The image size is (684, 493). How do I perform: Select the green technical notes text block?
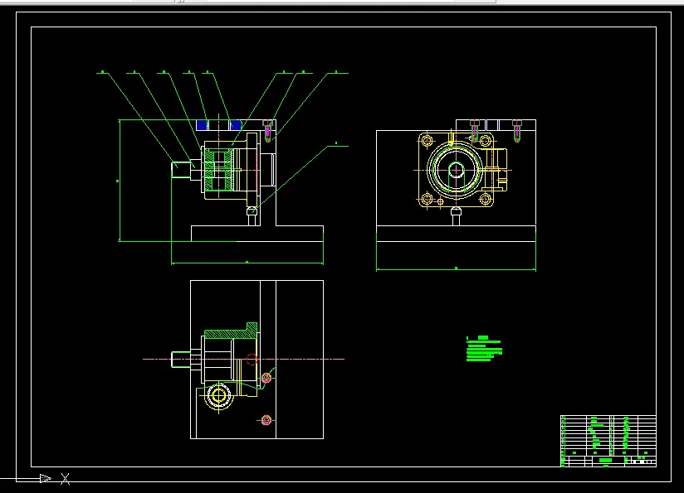coord(484,348)
